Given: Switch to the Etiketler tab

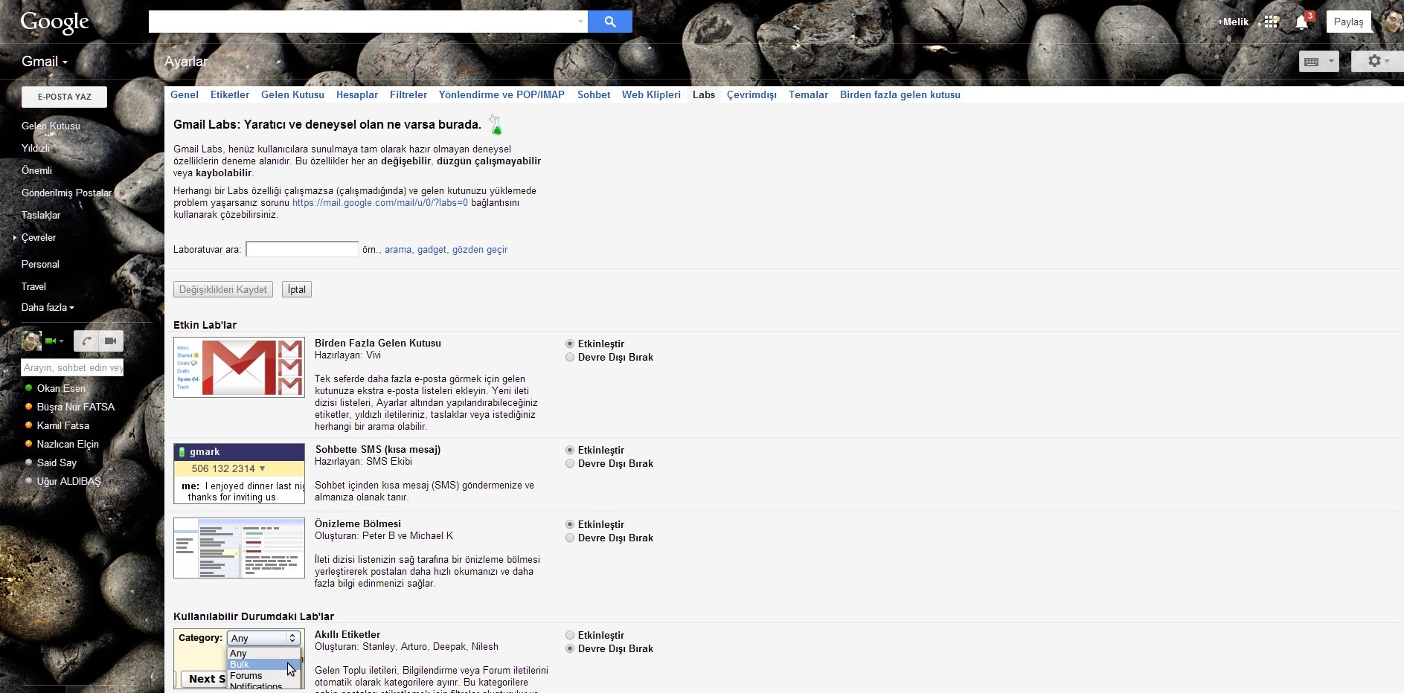Looking at the screenshot, I should (x=230, y=94).
